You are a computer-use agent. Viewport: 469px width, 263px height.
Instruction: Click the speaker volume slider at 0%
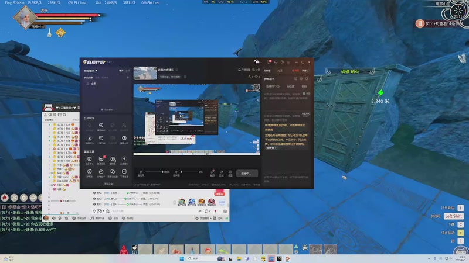pyautogui.click(x=189, y=172)
